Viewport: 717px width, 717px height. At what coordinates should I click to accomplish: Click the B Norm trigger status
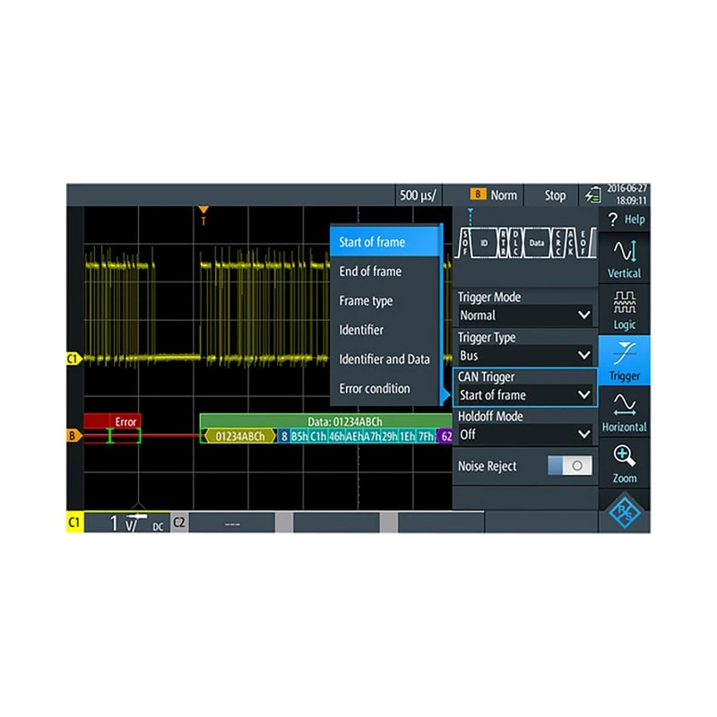tap(493, 195)
